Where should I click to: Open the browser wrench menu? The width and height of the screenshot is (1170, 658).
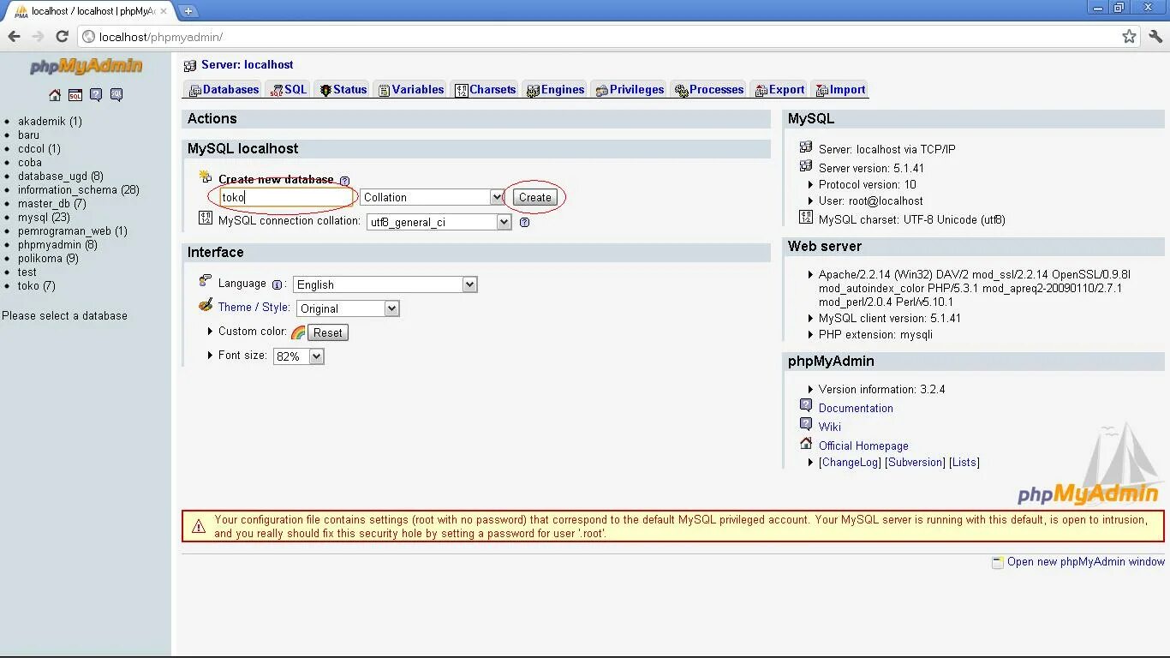[1155, 37]
